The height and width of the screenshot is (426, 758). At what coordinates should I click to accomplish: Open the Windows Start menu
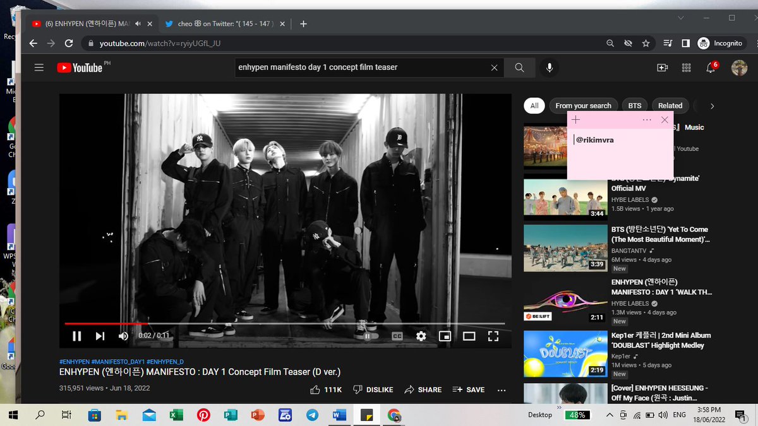[13, 415]
